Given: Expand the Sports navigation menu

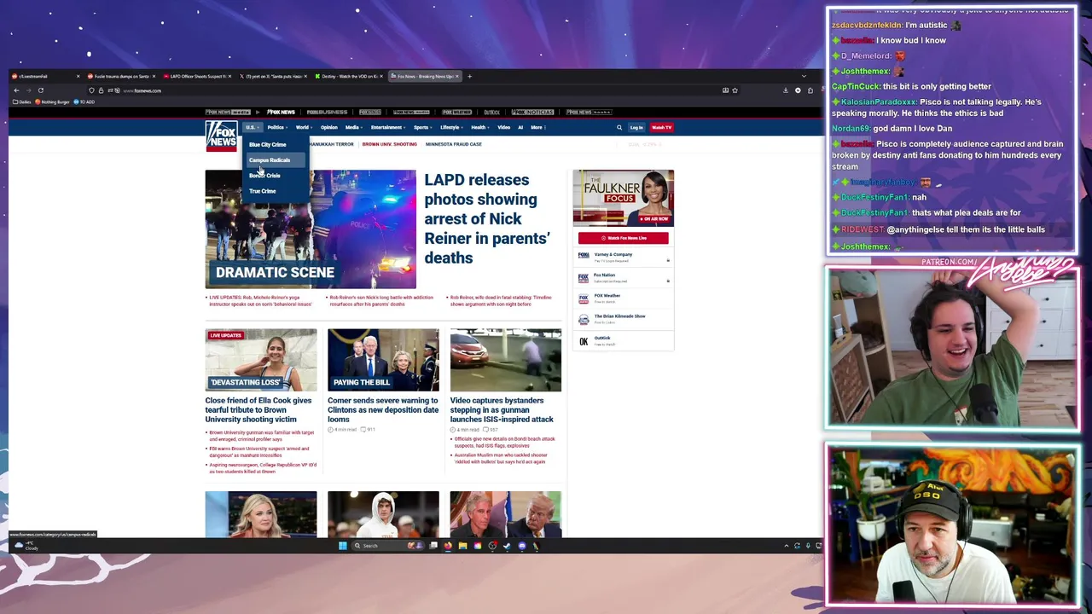Looking at the screenshot, I should (x=422, y=127).
